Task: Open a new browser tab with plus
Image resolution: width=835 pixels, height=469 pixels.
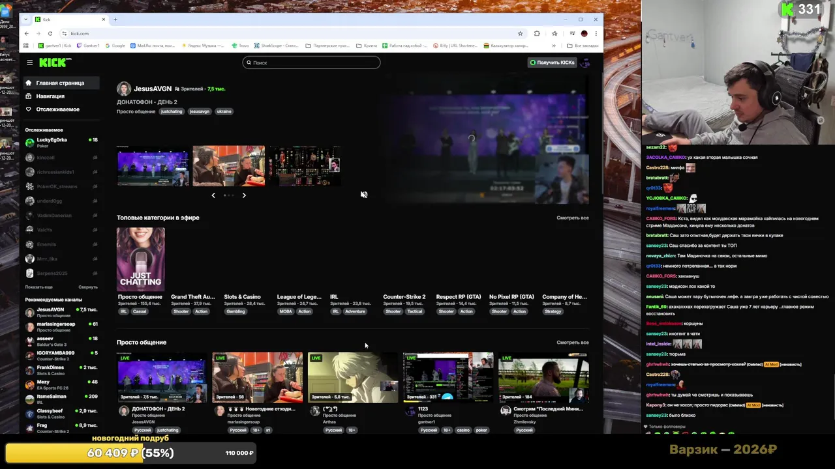Action: point(115,20)
